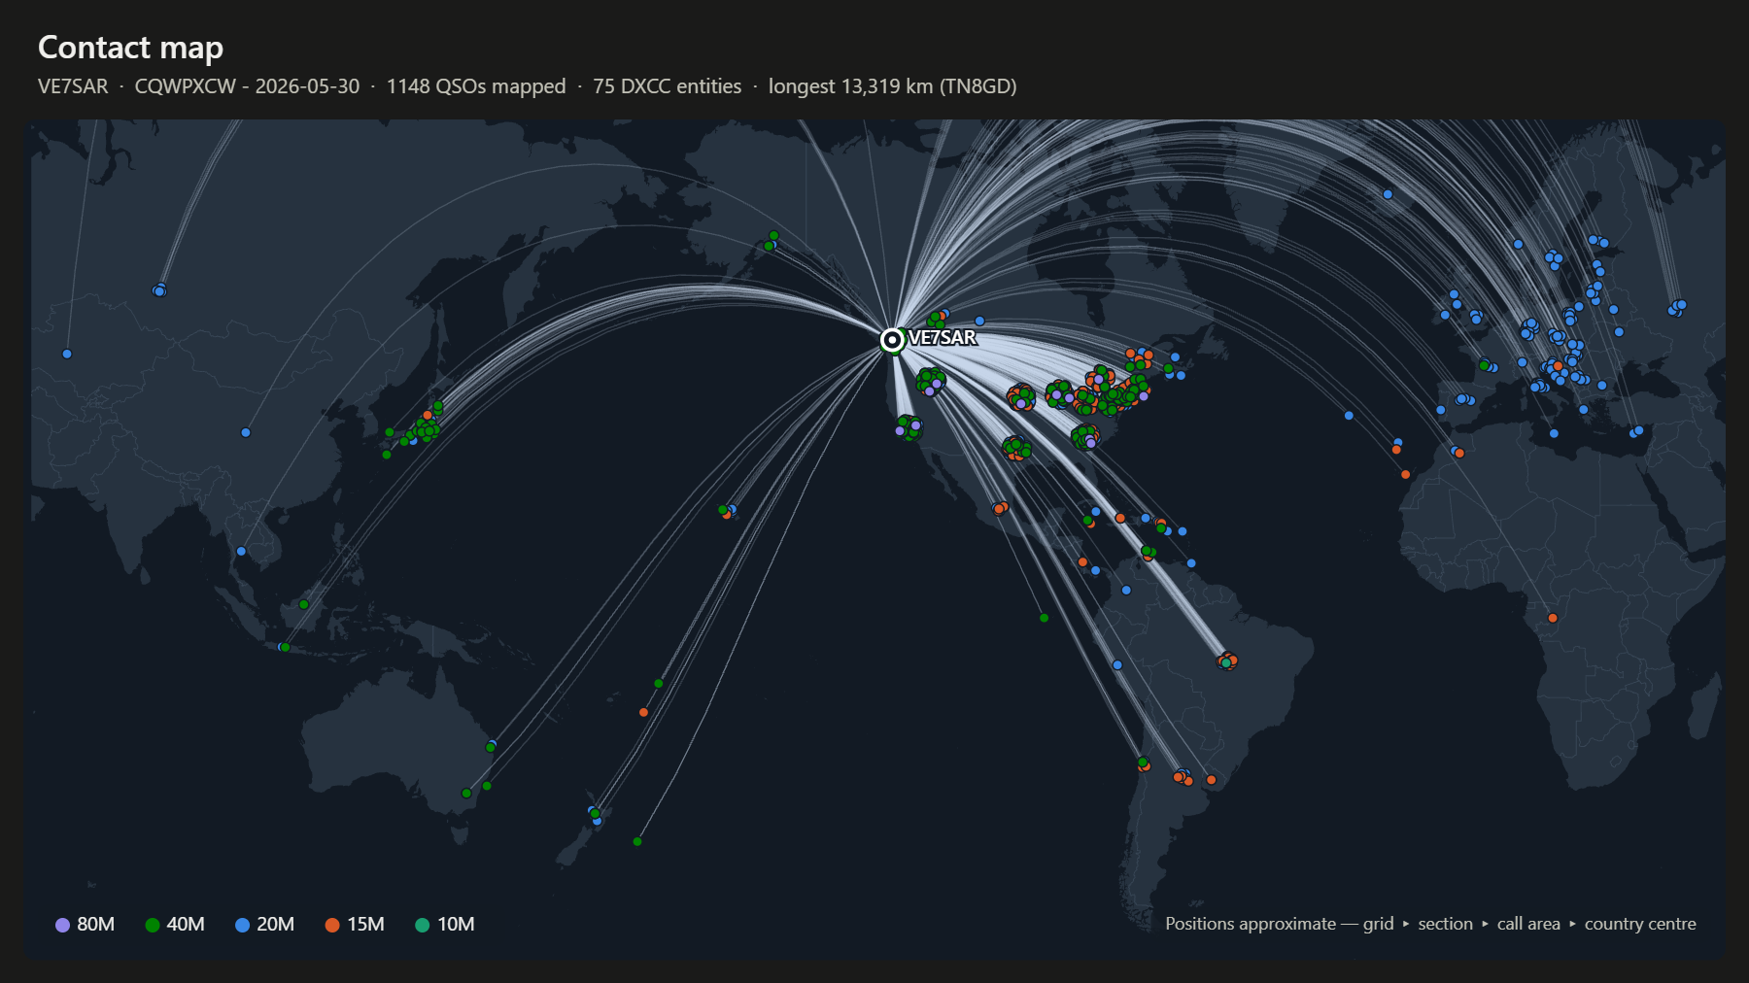Click the blue marker cluster in Siberia
The image size is (1749, 983).
[x=159, y=289]
